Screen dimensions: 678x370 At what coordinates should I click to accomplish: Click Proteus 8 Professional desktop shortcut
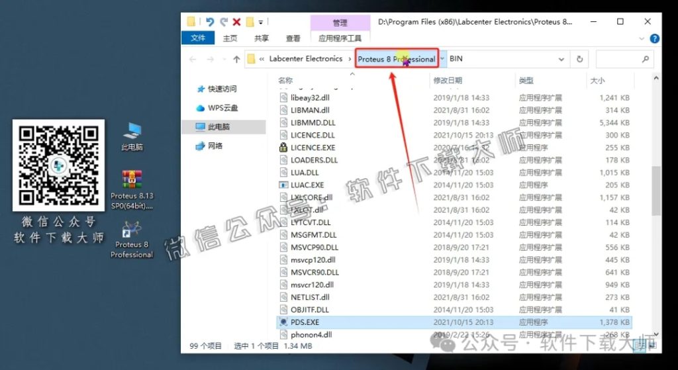point(132,240)
